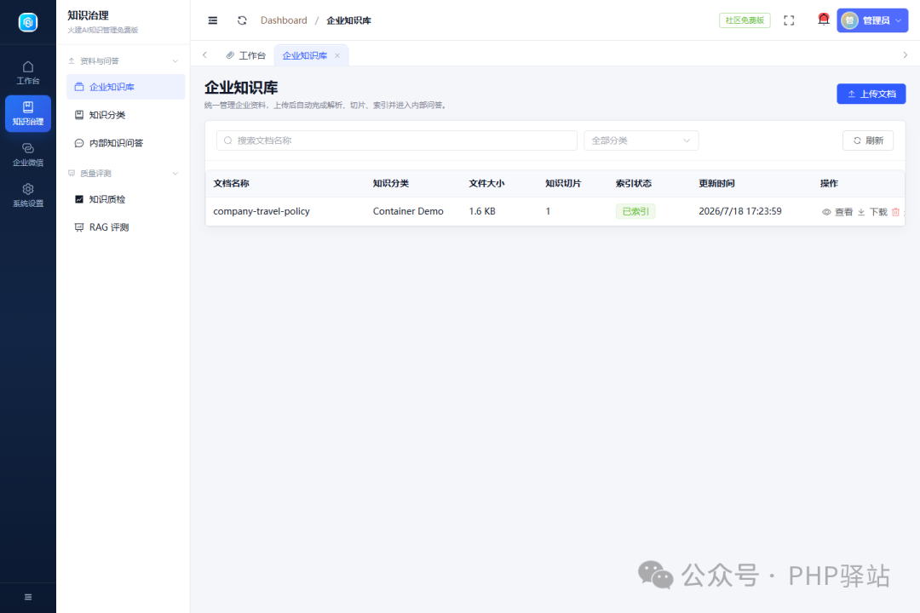Open 企业微信 in the left navigation rail
This screenshot has height=613, width=920.
coord(27,154)
